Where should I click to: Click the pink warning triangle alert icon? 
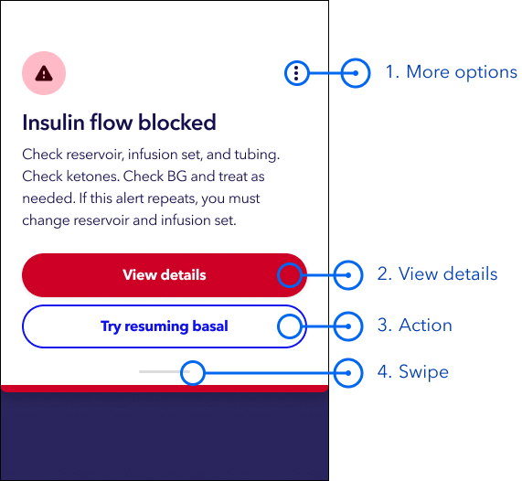click(x=44, y=73)
